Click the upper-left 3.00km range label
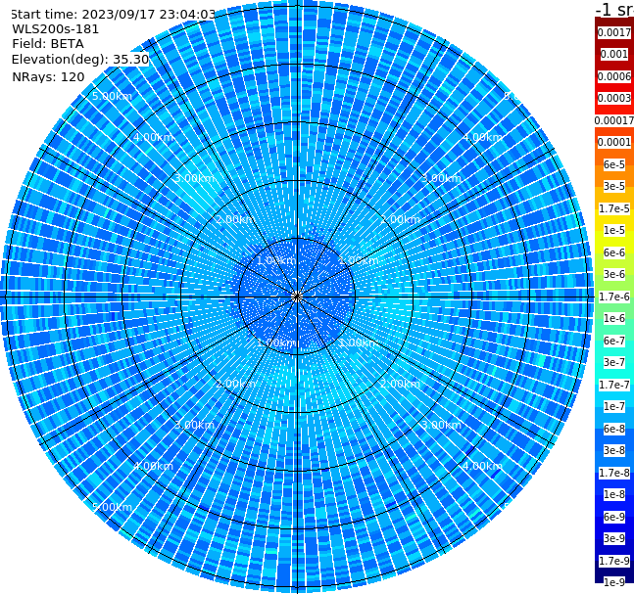This screenshot has width=634, height=594. tap(194, 178)
